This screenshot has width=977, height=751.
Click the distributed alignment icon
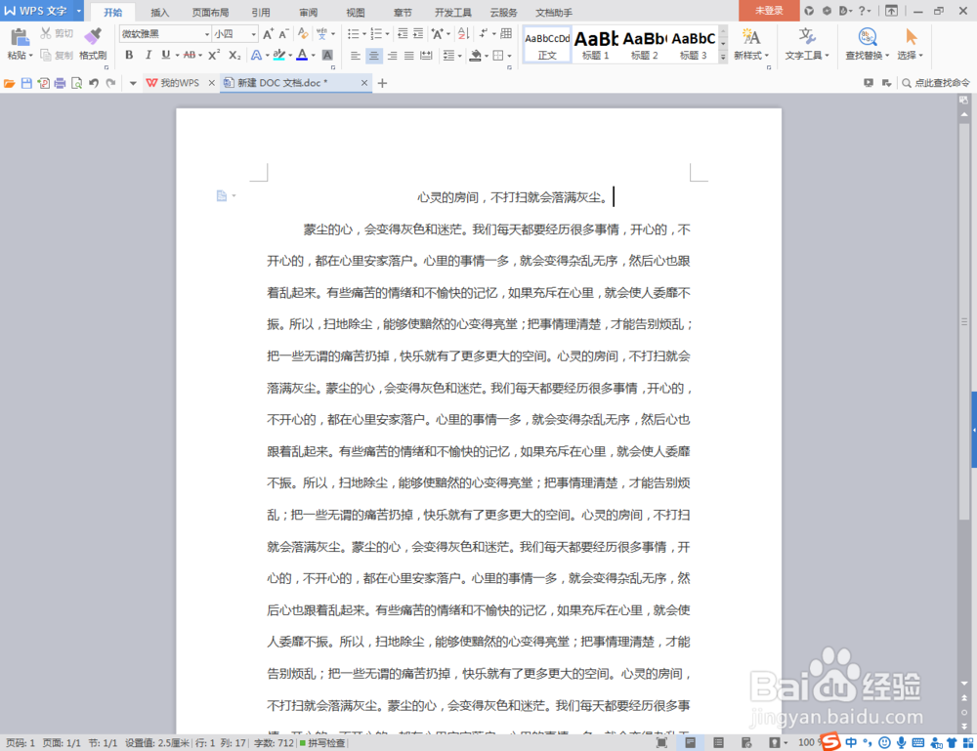(426, 56)
